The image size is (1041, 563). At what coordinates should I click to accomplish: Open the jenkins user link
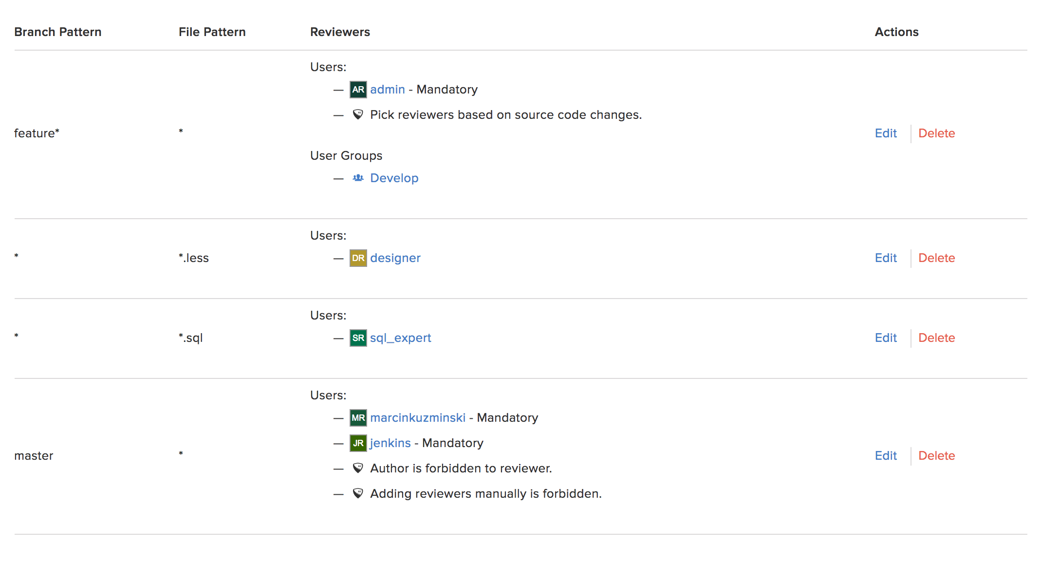pyautogui.click(x=390, y=443)
